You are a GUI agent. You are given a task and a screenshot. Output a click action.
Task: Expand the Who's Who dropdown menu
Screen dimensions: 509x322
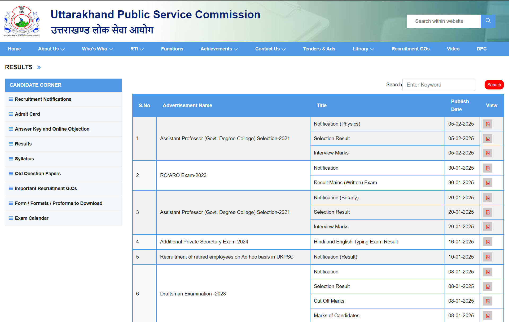97,49
